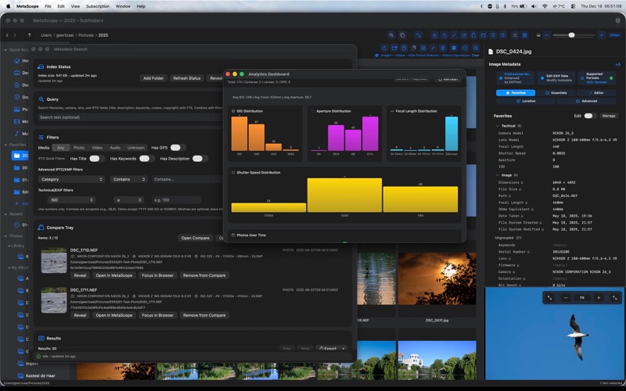626x391 pixels.
Task: Select the Photo media filter segment
Action: (x=79, y=148)
